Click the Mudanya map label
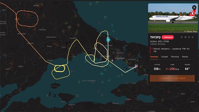This screenshot has height=112, width=199. tap(115, 103)
